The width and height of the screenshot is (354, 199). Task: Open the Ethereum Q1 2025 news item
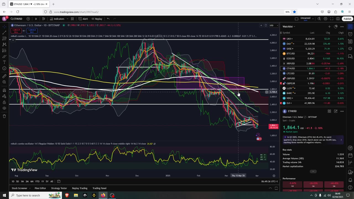pyautogui.click(x=313, y=140)
